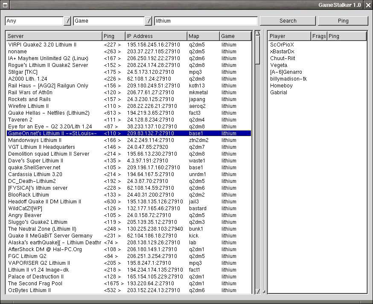Image resolution: width=373 pixels, height=304 pixels.
Task: Click the IP Address column header
Action: pyautogui.click(x=156, y=36)
